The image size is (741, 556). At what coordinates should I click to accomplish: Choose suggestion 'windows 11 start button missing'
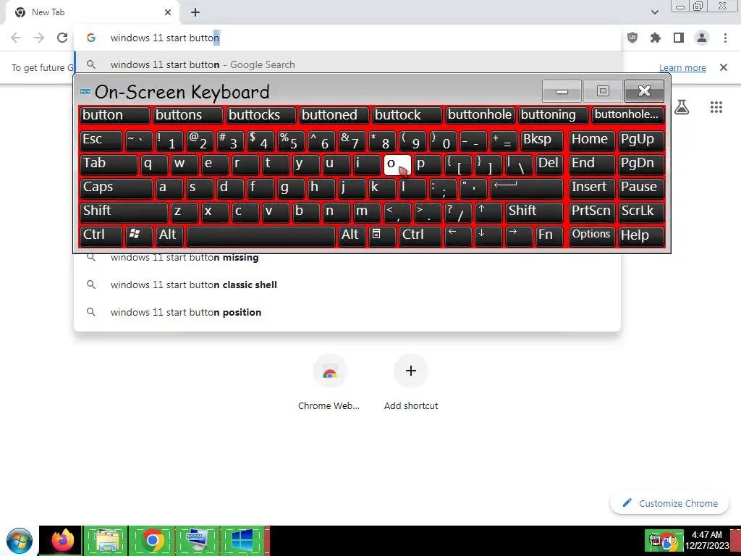[347, 257]
